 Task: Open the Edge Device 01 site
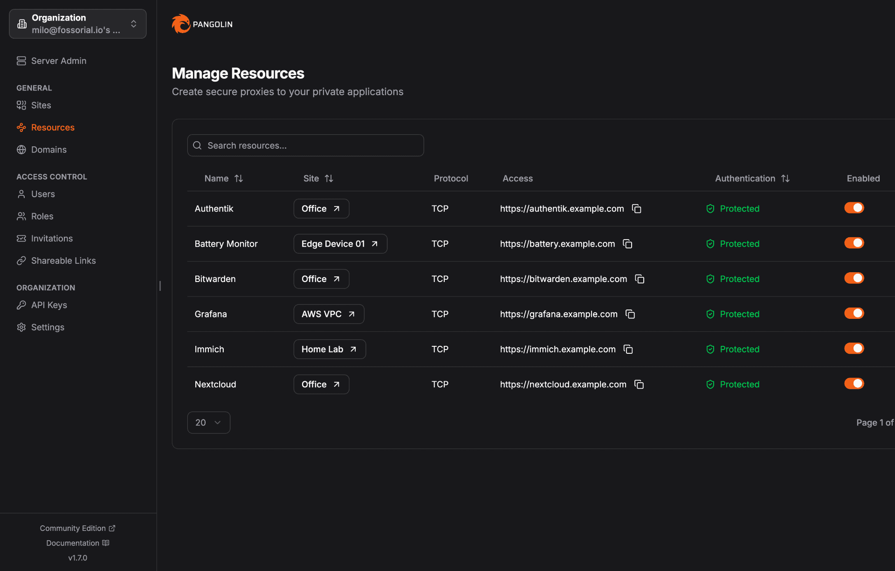point(340,244)
